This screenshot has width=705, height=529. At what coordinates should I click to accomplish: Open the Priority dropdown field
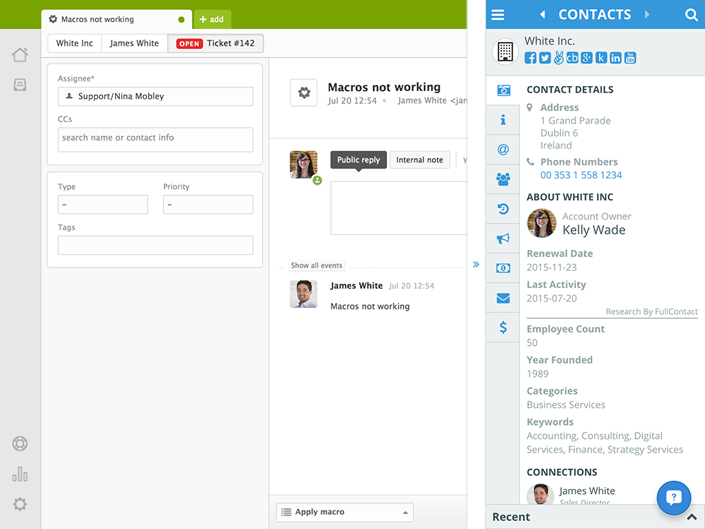[208, 205]
